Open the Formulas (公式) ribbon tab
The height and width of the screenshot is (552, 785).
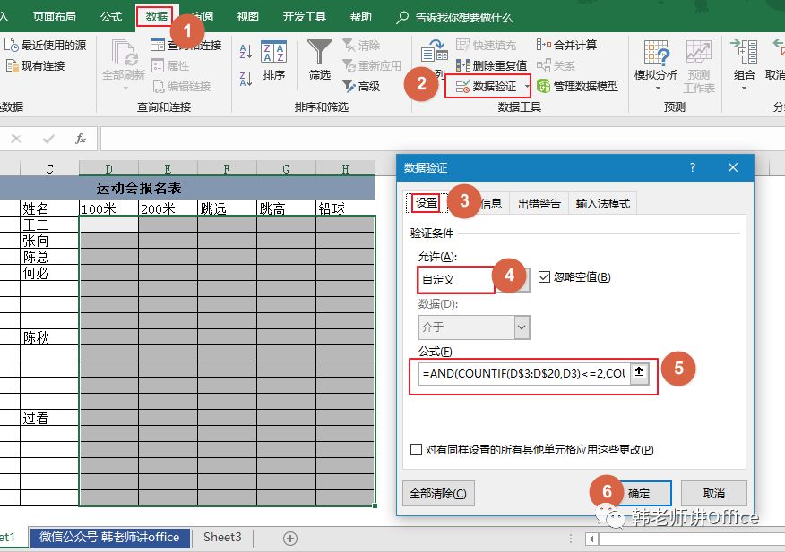point(111,17)
